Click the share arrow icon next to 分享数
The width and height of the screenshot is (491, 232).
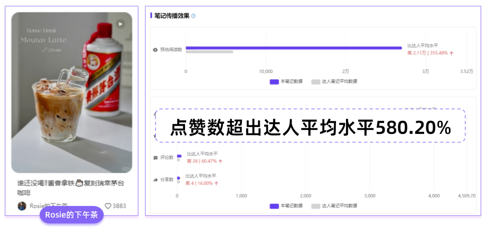[155, 180]
